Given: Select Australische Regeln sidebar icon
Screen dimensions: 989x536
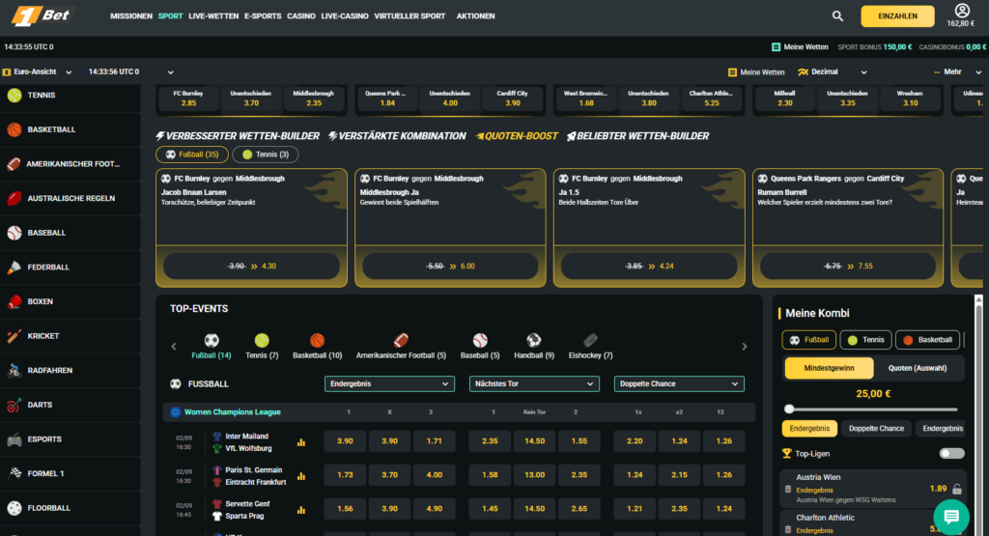Looking at the screenshot, I should (14, 199).
